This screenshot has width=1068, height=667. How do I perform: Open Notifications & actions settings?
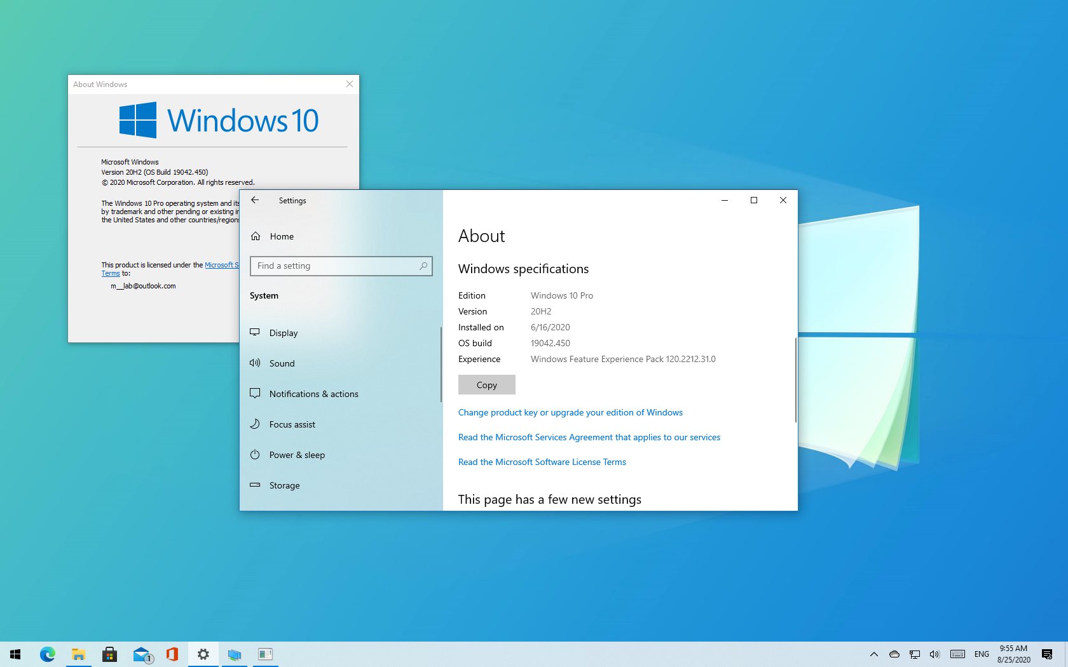tap(313, 394)
